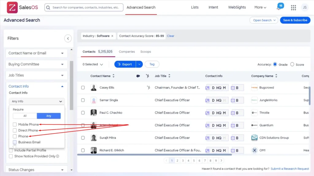
Task: Switch to the Scoops tab
Action: (x=146, y=52)
